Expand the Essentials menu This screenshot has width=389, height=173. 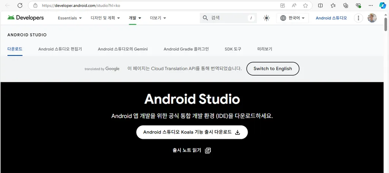pyautogui.click(x=70, y=18)
